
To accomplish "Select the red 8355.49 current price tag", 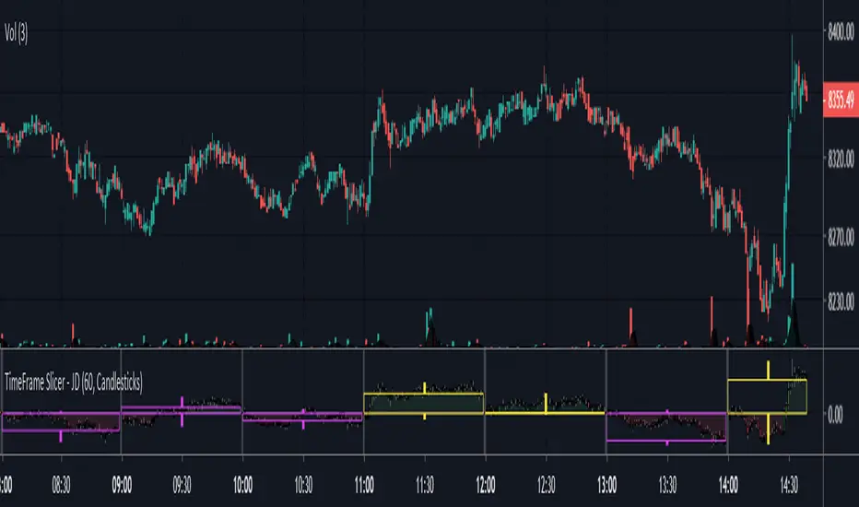I will [x=841, y=100].
